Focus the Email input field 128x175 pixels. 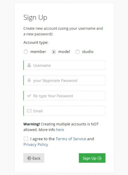pyautogui.click(x=64, y=111)
